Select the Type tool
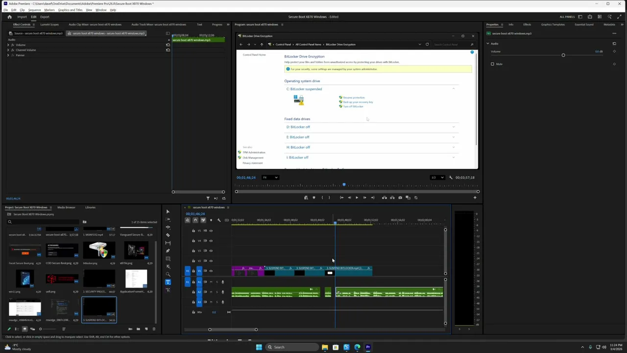 pos(168,282)
